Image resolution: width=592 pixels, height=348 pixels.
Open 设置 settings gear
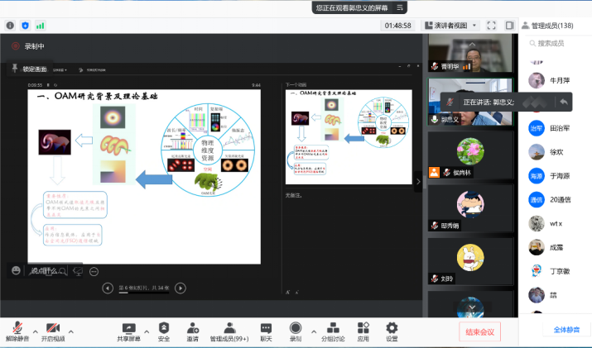392,327
